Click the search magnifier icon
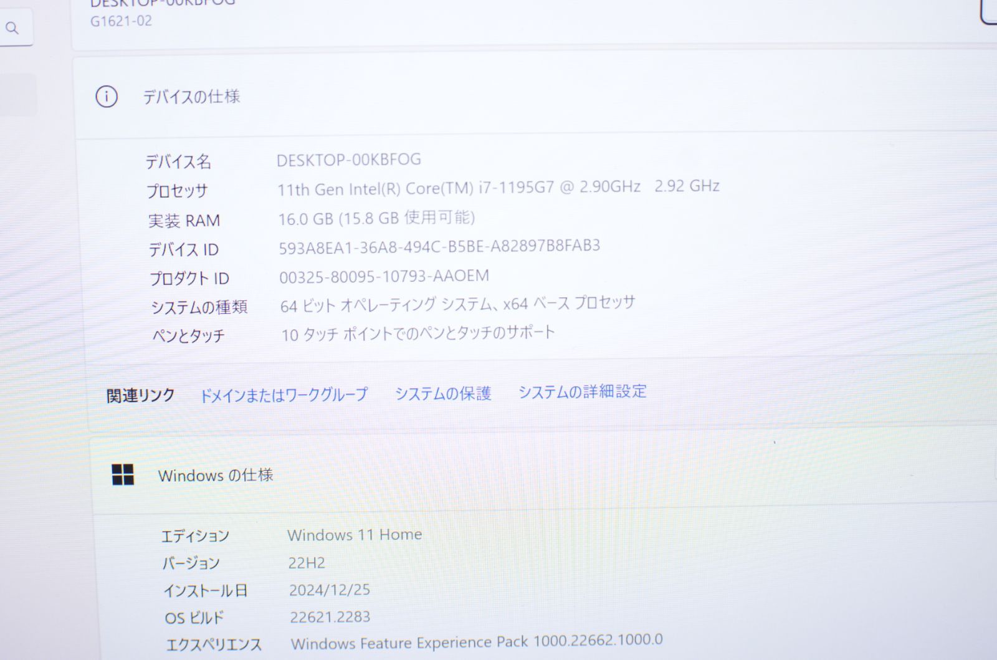The width and height of the screenshot is (997, 660). pyautogui.click(x=12, y=28)
